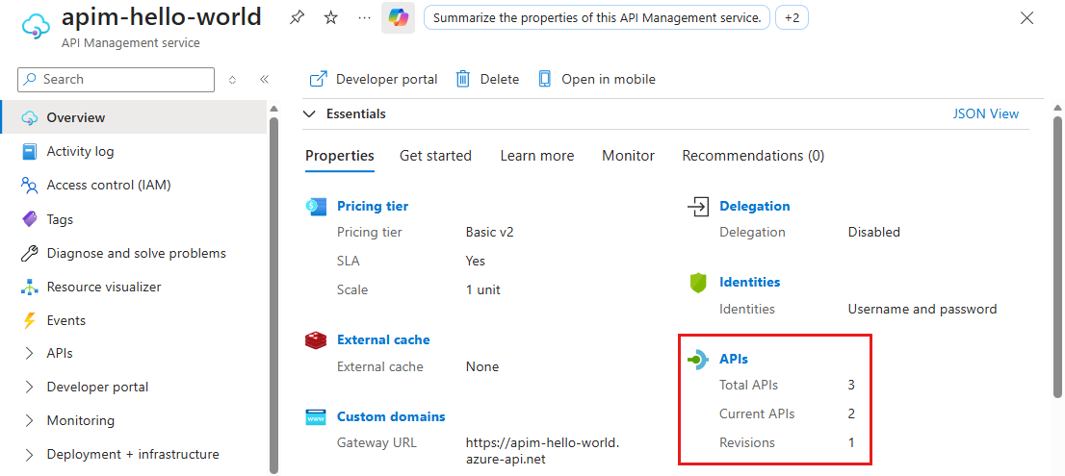Click the Delete trash can icon
Viewport: 1065px width, 476px height.
463,79
